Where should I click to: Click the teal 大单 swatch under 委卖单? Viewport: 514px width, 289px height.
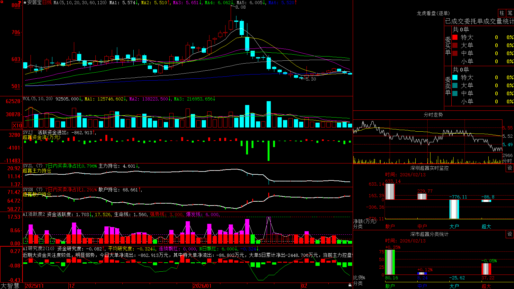click(455, 85)
